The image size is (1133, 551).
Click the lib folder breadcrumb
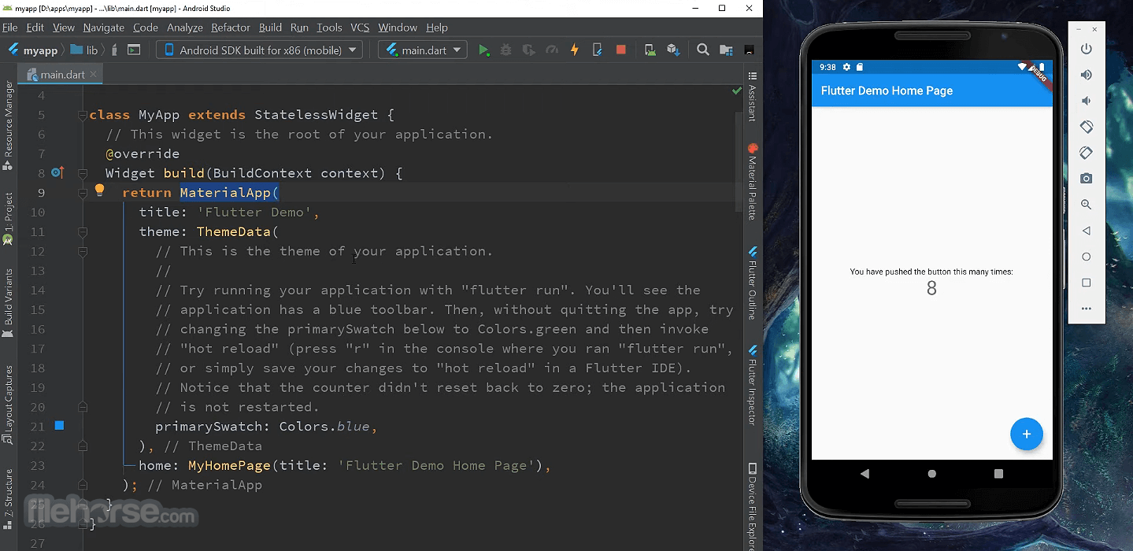coord(84,50)
